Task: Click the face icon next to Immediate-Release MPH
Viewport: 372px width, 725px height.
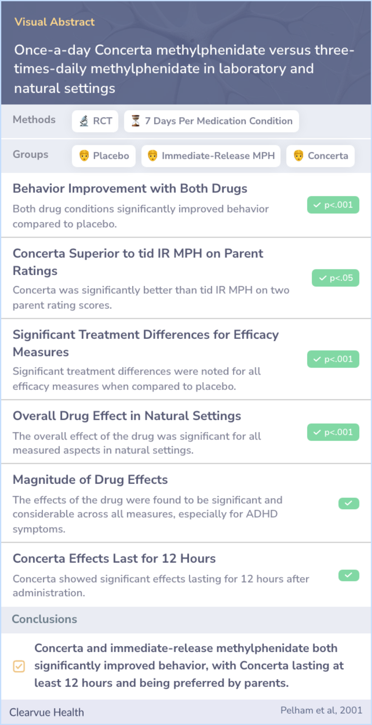Action: [153, 156]
